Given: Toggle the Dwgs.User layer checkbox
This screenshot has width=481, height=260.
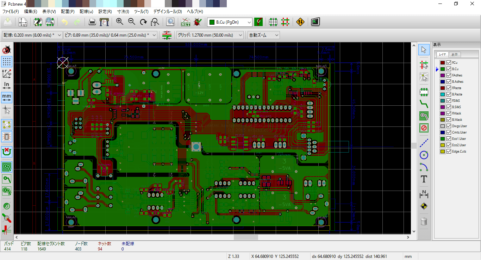Looking at the screenshot, I should tap(449, 126).
